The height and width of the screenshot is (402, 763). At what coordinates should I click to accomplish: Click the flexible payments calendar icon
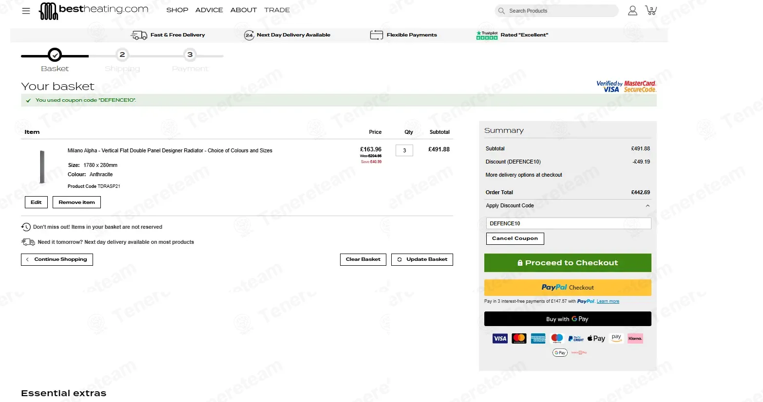376,35
